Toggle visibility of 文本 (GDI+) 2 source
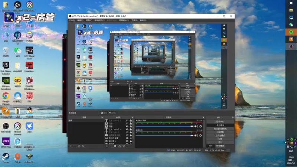The image size is (297, 167). pos(127,129)
